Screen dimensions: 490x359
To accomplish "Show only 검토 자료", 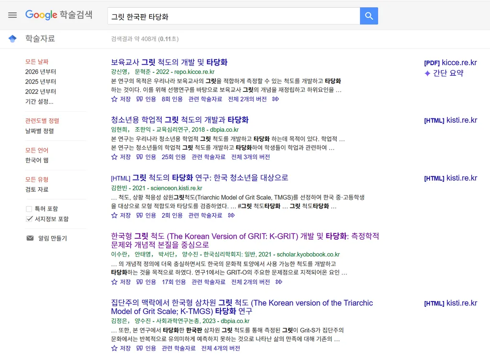I will click(37, 189).
